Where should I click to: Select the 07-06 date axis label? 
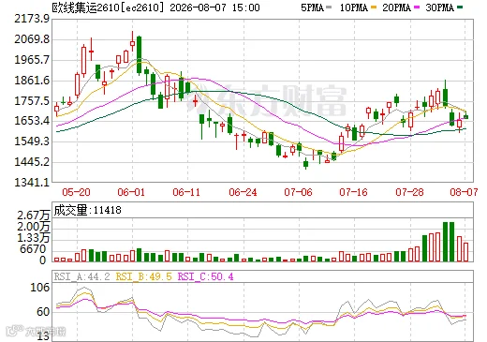click(x=298, y=192)
